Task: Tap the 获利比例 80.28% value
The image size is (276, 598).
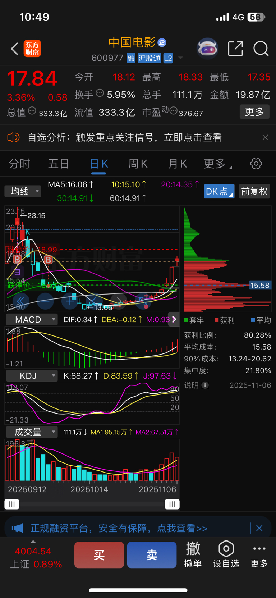Action: [257, 335]
